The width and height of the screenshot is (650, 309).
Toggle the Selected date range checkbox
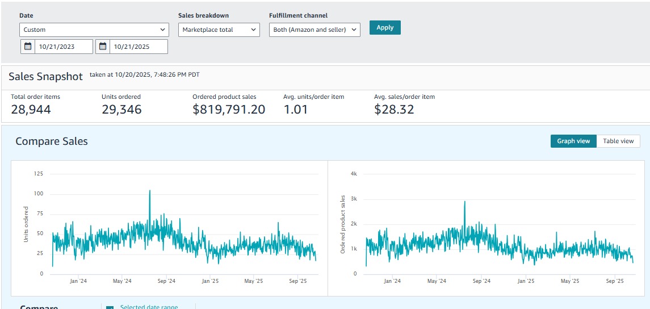point(110,307)
